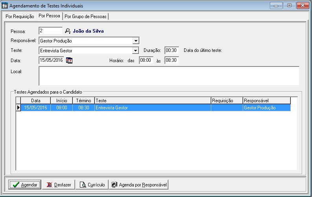The image size is (312, 197).
Task: Click inside the Local text area
Action: 169,76
